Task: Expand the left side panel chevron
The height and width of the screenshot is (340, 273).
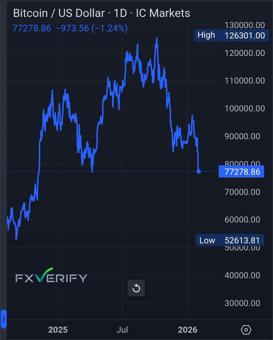Action: [3, 319]
